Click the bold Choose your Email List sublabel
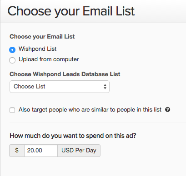 (x=42, y=37)
